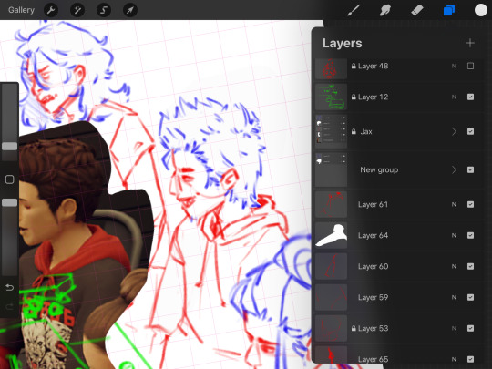Select the Smudge tool
This screenshot has height=369, width=492.
(385, 10)
